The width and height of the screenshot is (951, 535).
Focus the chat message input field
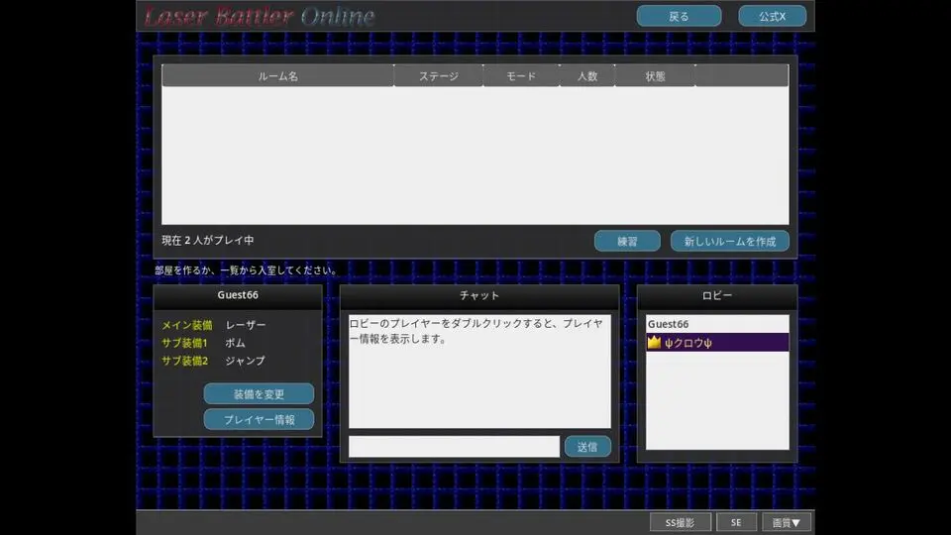click(454, 447)
